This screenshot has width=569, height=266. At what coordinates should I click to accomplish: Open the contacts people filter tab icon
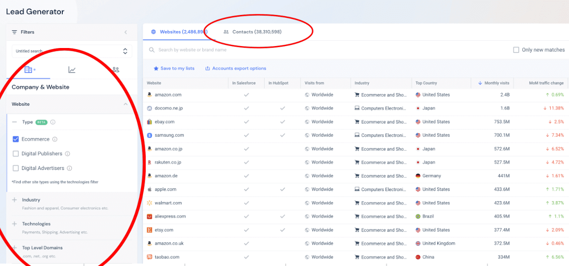116,70
